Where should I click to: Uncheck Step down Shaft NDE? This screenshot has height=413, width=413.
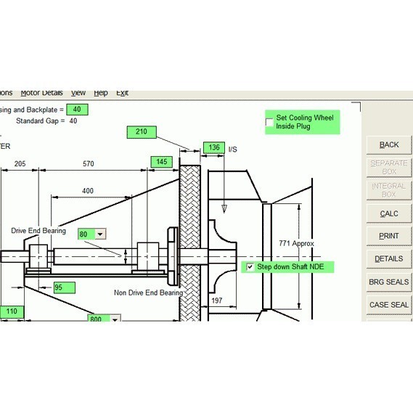tap(250, 267)
